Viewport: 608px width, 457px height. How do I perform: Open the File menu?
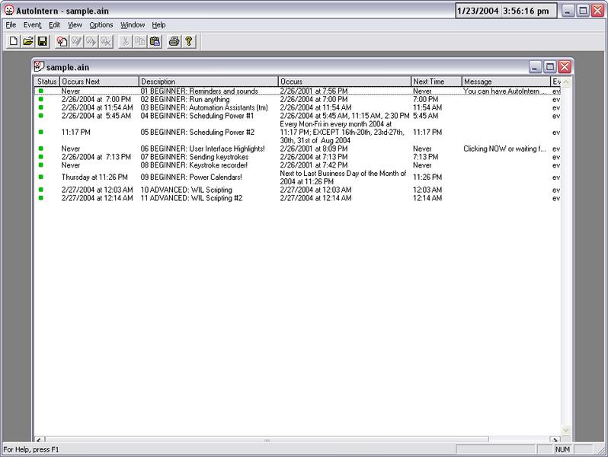[x=11, y=25]
